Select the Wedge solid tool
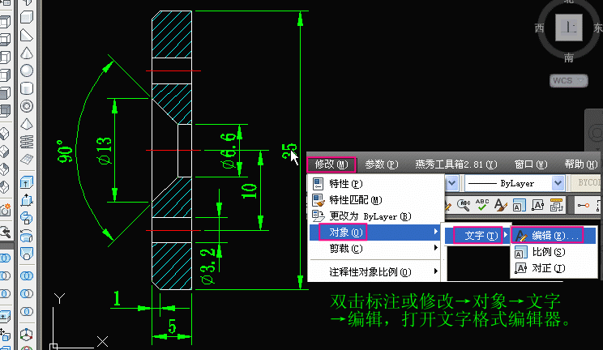Image resolution: width=603 pixels, height=350 pixels. [x=27, y=35]
